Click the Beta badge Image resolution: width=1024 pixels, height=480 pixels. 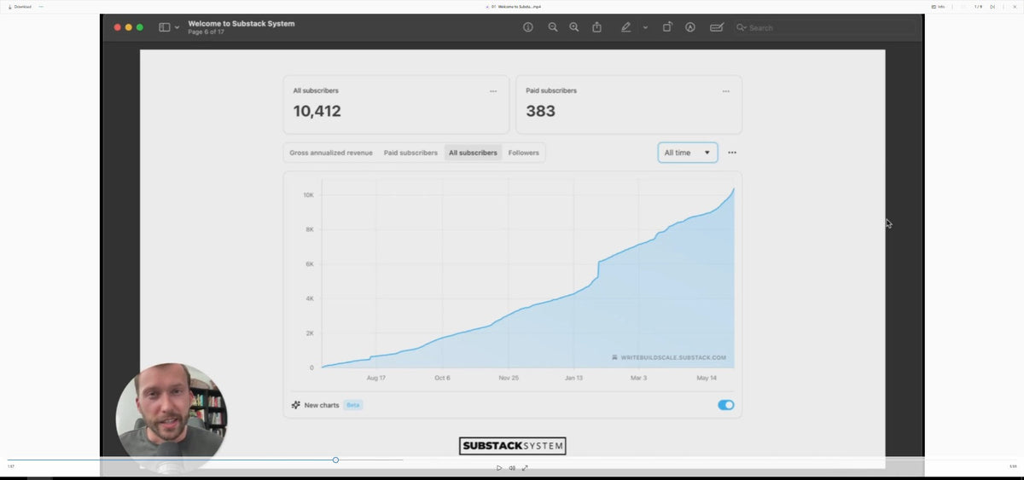[353, 405]
